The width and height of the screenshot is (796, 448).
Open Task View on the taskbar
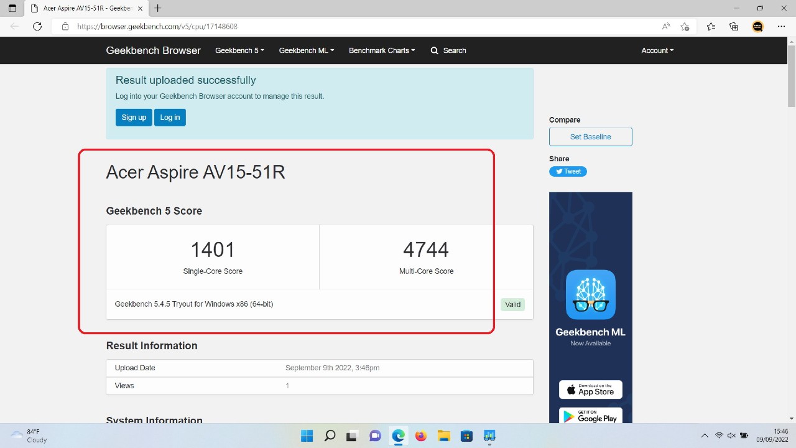tap(352, 436)
